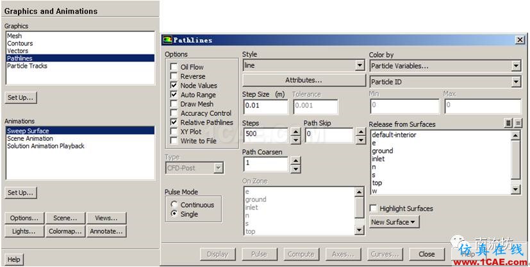
Task: Select Scene Animation entry
Action: tap(80, 138)
